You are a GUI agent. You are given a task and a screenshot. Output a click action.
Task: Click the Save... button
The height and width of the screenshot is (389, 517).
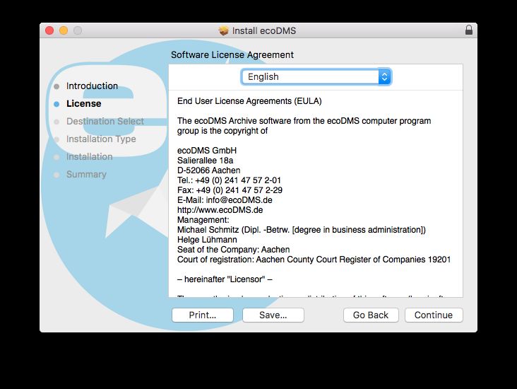(x=273, y=315)
